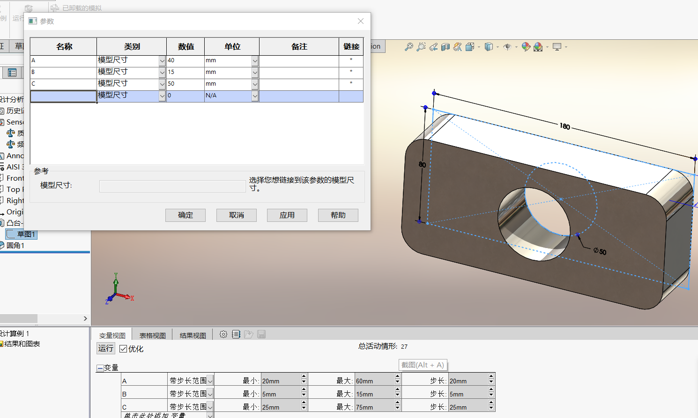Click the value field of parameter B

[x=186, y=72]
